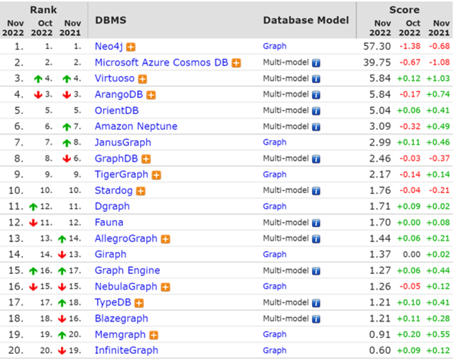Click the Graph model link in Neo4j row

click(x=274, y=46)
